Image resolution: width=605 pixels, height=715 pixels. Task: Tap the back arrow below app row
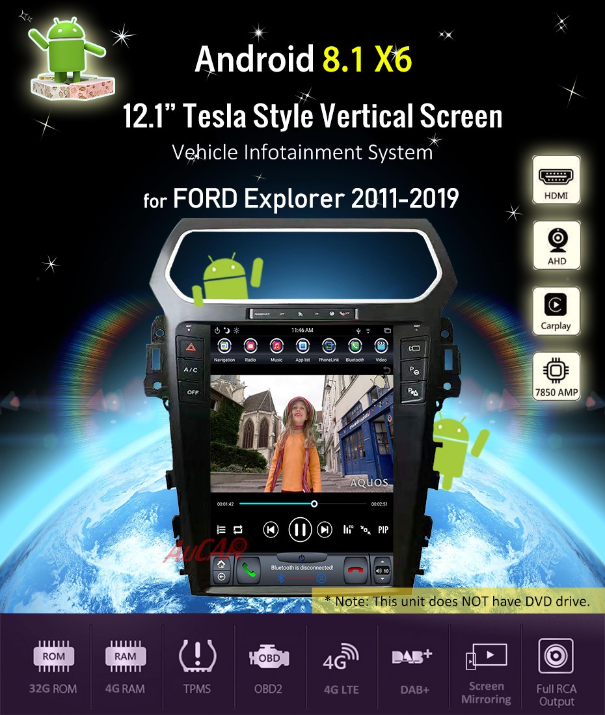coord(386,370)
